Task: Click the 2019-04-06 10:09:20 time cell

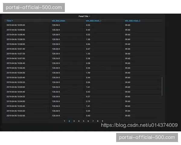Action: point(16,25)
